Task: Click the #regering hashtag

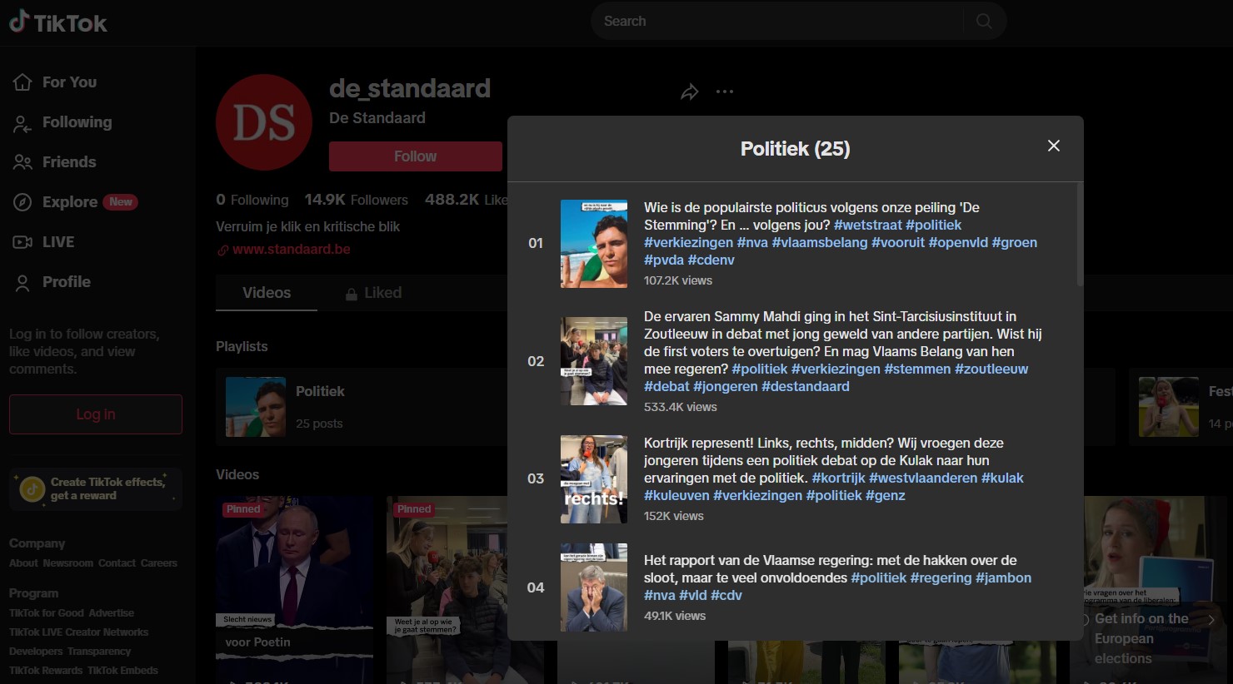Action: (941, 577)
